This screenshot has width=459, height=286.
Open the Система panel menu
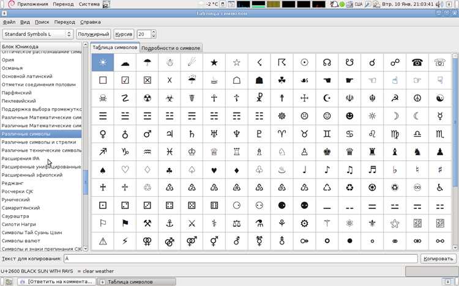click(89, 4)
